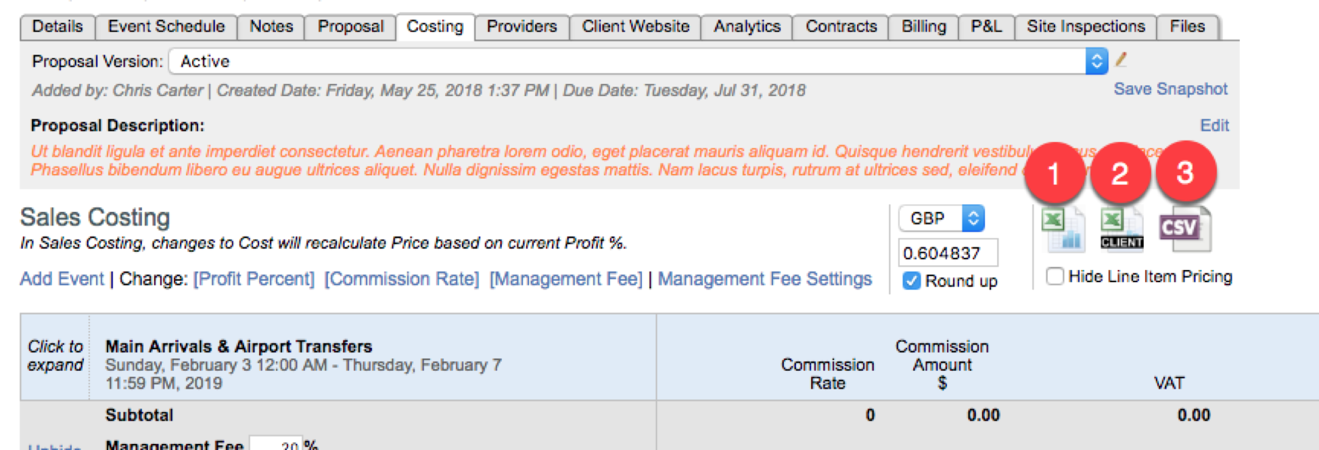Click the pencil icon beside Proposal Version
Screen dimensions: 1319x450
pyautogui.click(x=1121, y=60)
